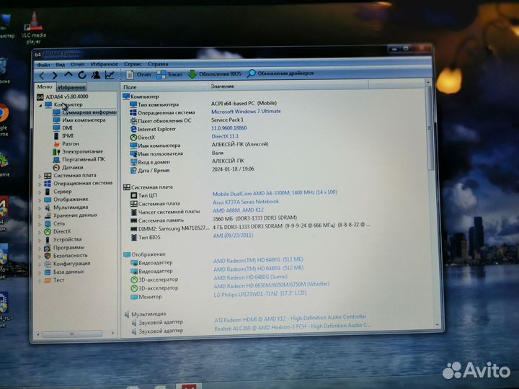Open the Отчёт toolbar button
This screenshot has height=389, width=519.
coord(139,75)
